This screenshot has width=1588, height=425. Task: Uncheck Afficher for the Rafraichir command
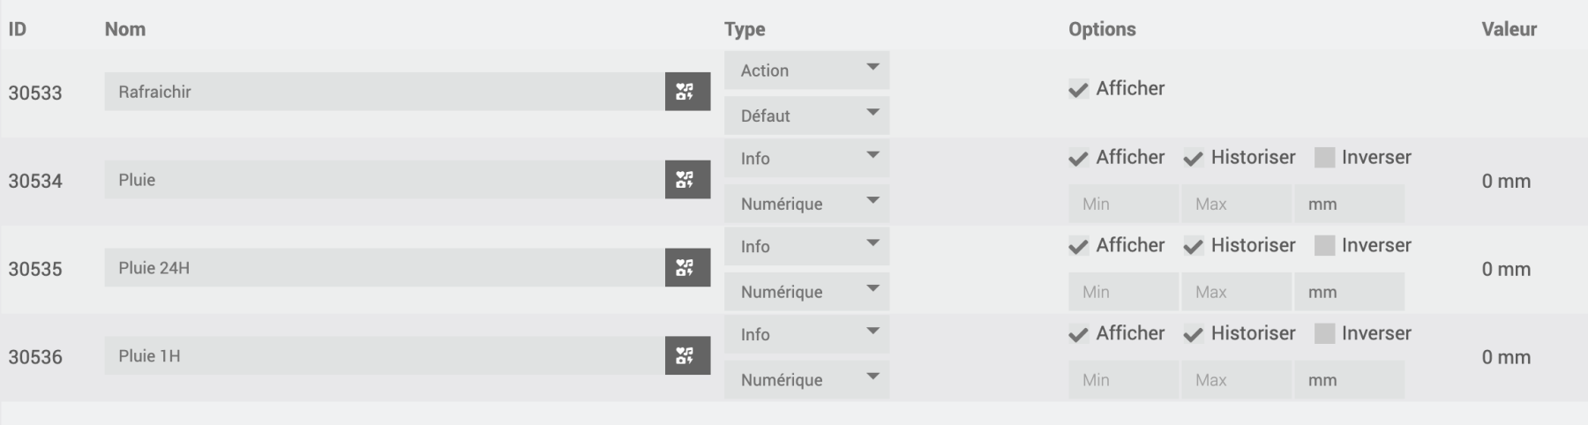tap(1078, 89)
